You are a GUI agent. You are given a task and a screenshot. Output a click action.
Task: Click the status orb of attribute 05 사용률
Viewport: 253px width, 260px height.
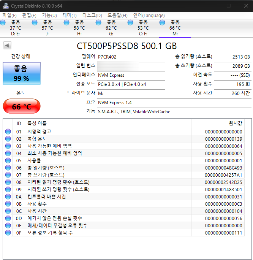[x=8, y=160]
